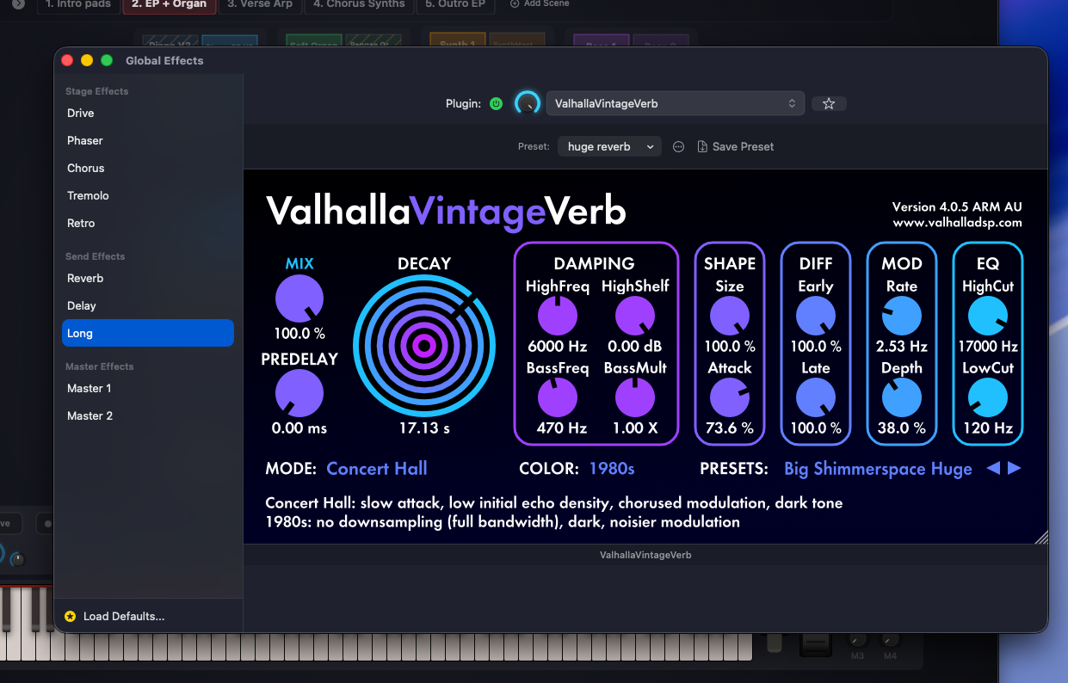This screenshot has width=1068, height=683.
Task: Click the DIFF Early knob
Action: coord(816,317)
